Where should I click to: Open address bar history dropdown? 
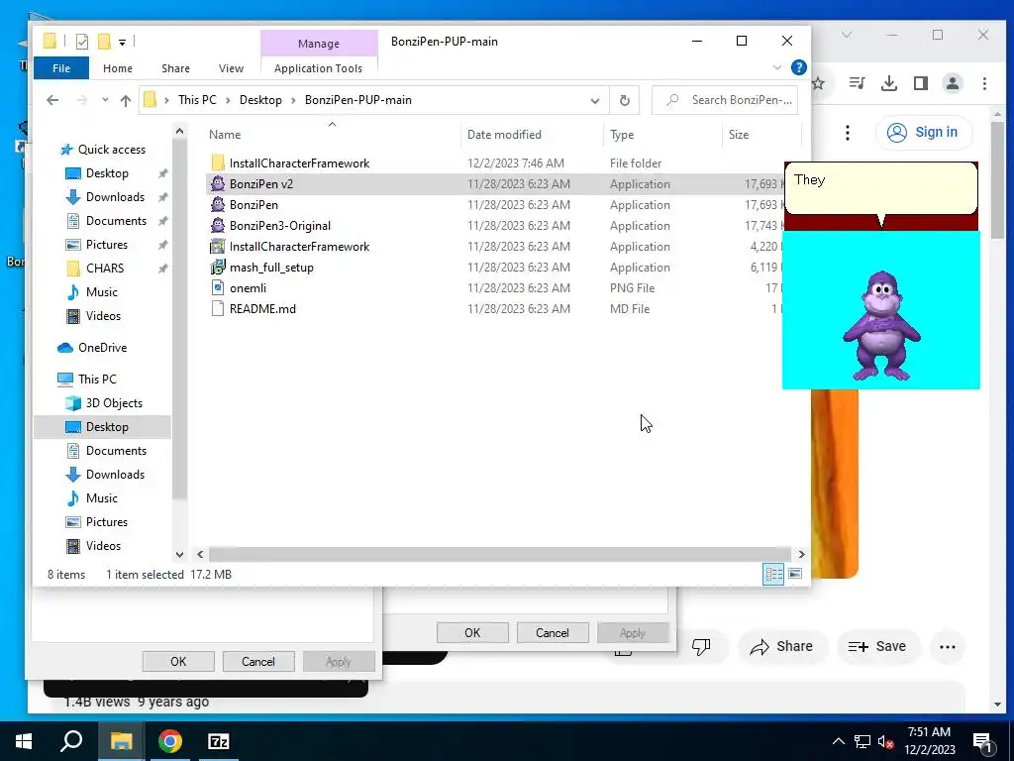(594, 100)
